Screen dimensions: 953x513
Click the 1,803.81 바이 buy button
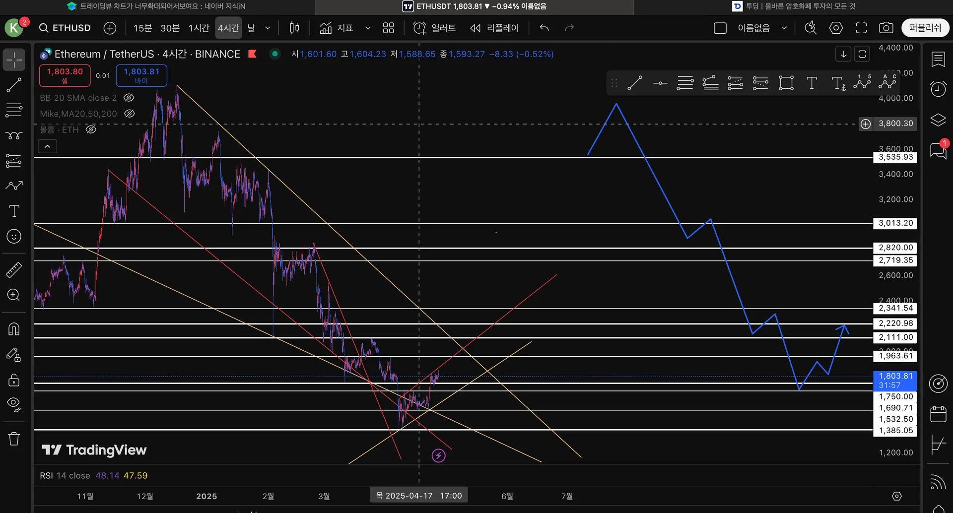pos(141,75)
